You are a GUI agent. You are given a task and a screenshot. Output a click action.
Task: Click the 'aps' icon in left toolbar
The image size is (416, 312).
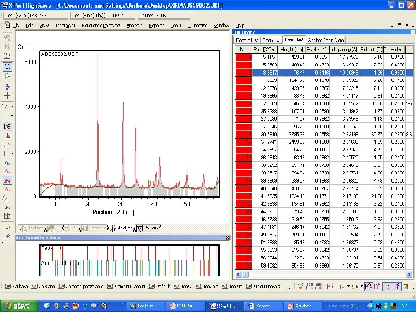pos(8,207)
